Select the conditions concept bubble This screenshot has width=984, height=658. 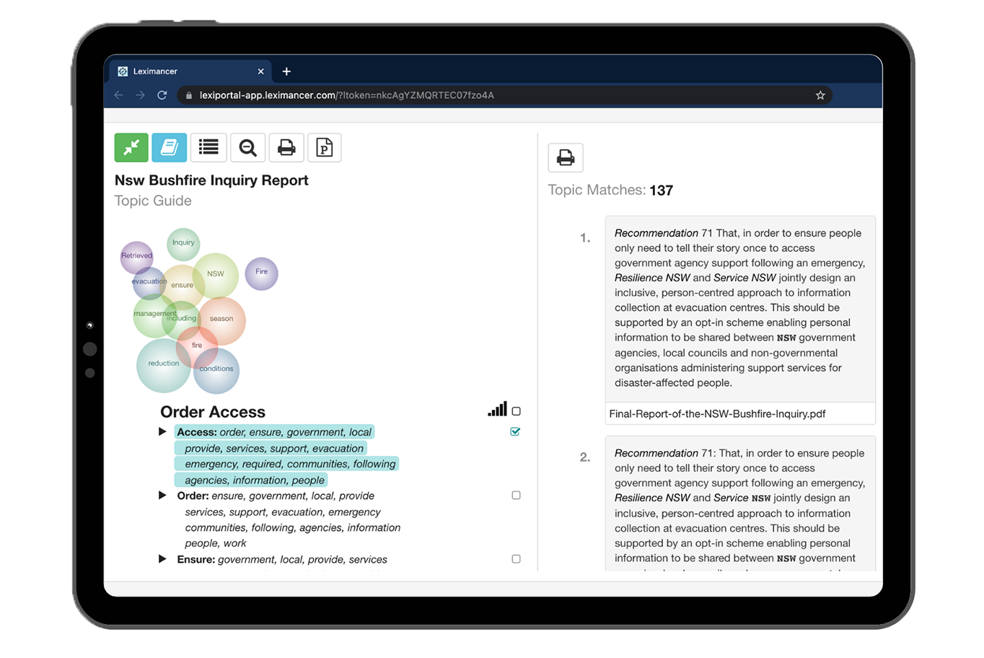[x=216, y=370]
